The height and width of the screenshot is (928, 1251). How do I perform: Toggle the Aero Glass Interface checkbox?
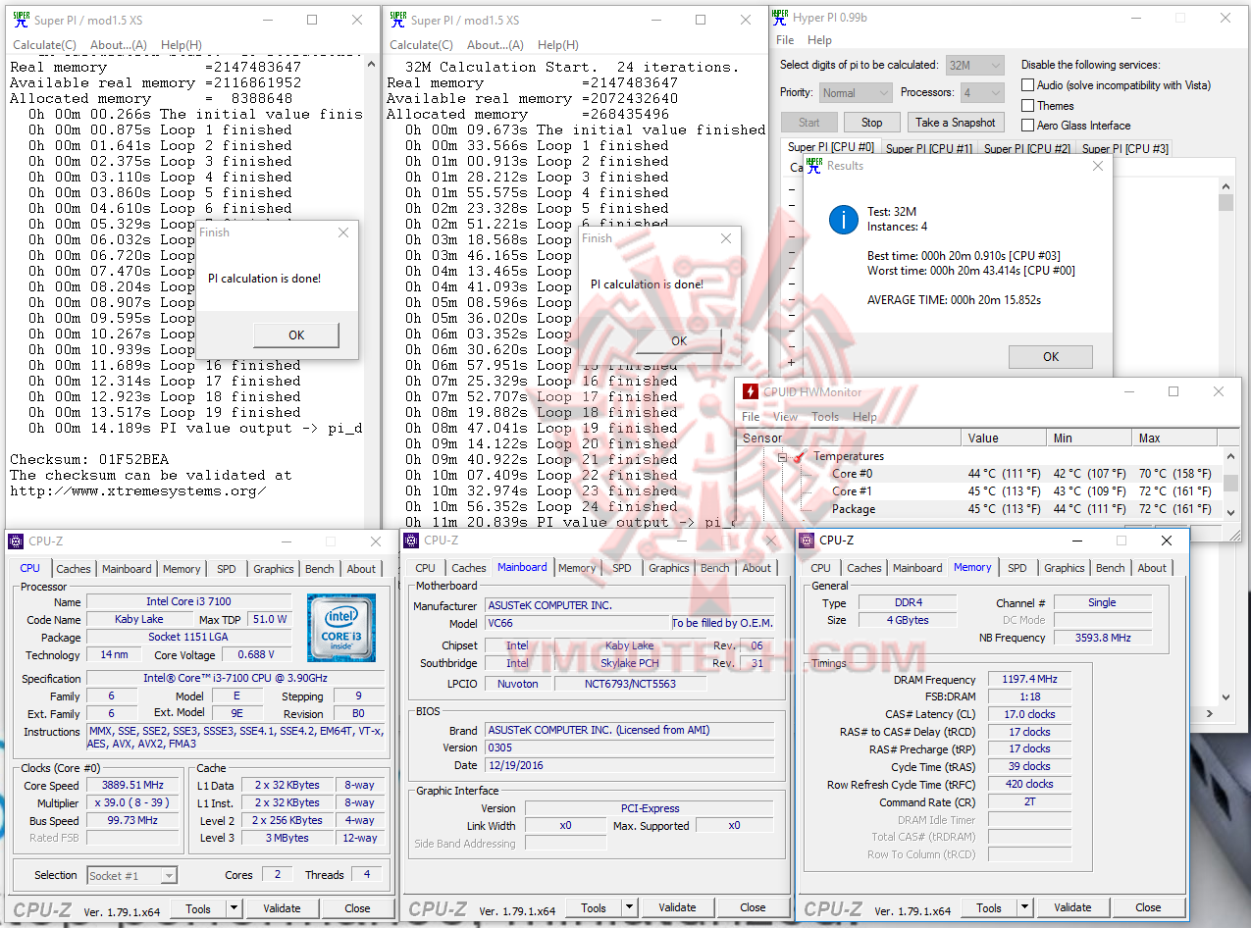pyautogui.click(x=1028, y=125)
